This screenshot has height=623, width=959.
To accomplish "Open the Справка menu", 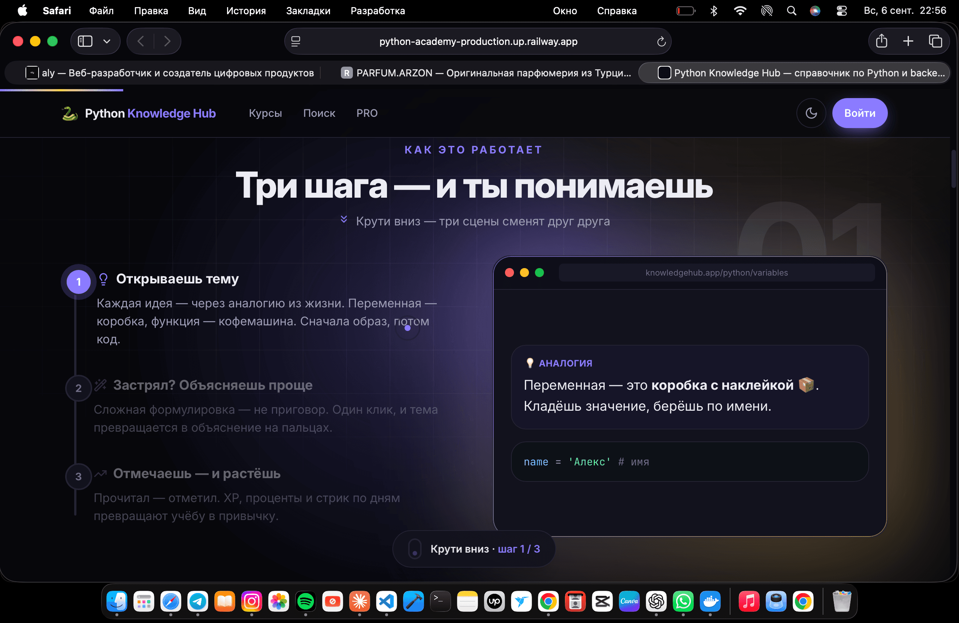I will 617,11.
